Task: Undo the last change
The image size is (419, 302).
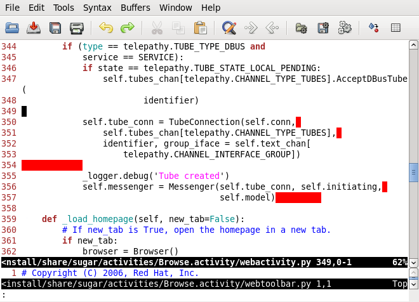Action: (106, 28)
